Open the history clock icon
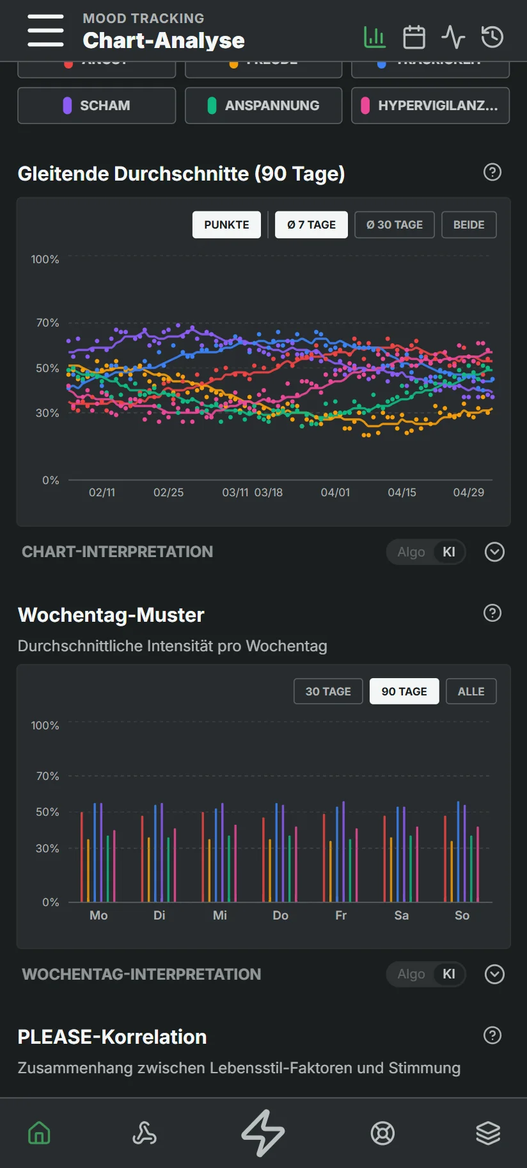The image size is (527, 1168). (492, 37)
